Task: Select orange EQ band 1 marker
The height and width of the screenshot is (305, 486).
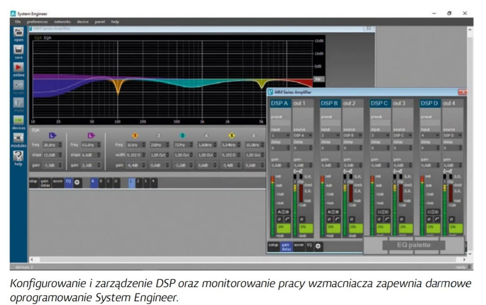Action: point(135,135)
